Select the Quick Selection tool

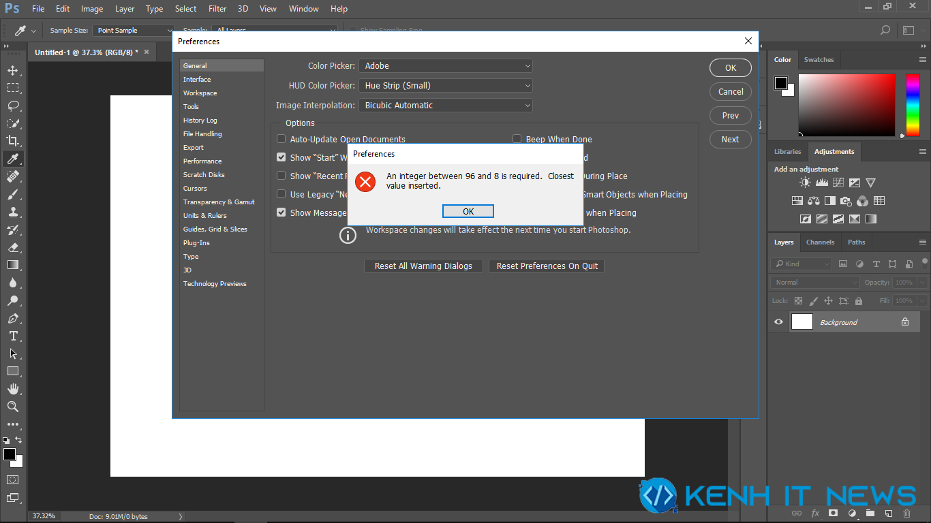point(12,123)
